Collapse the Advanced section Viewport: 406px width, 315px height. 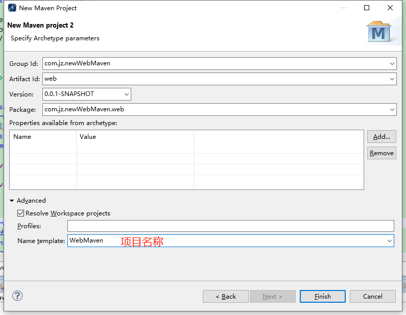[12, 201]
